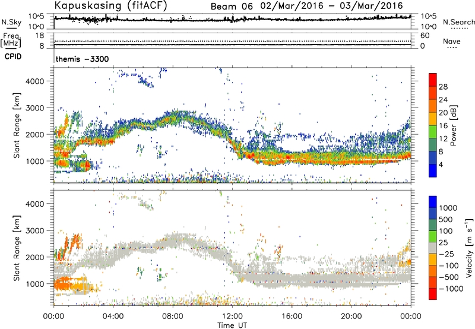Click the 12:00 time tick label
Image resolution: width=475 pixels, height=329 pixels.
coord(232,317)
